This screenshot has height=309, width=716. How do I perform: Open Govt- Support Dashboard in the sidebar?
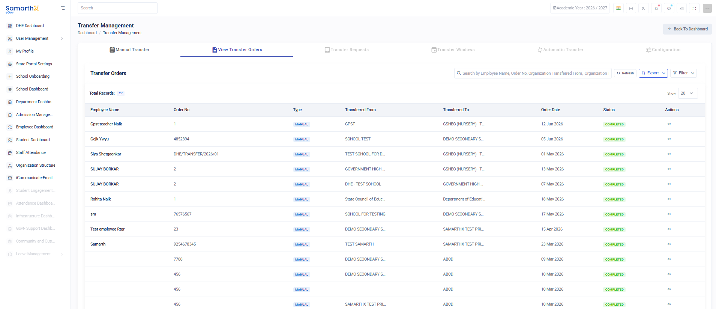pos(35,229)
